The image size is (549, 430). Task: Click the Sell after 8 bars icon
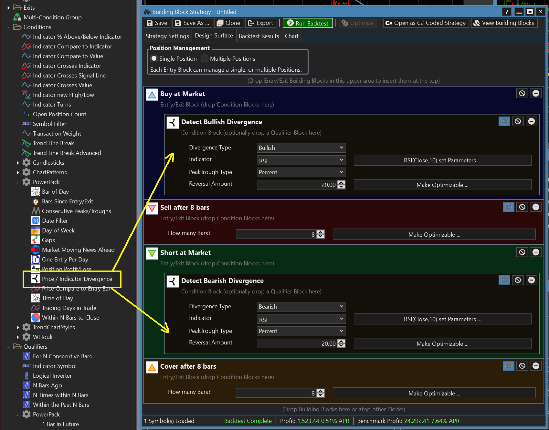pyautogui.click(x=152, y=208)
